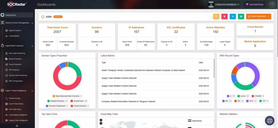Click the Threat Hunting magnifier icon

coord(7,98)
